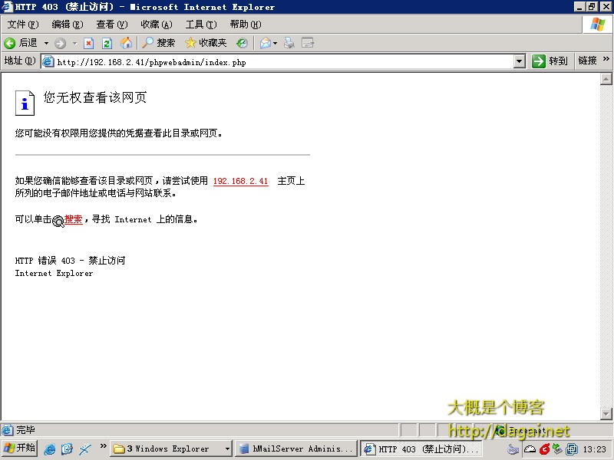
Task: Open the 收藏夹 favorites toolbar button
Action: [206, 43]
